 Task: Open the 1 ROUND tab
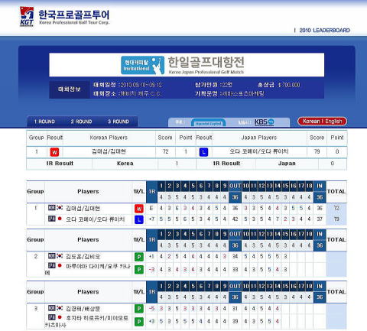click(x=44, y=122)
